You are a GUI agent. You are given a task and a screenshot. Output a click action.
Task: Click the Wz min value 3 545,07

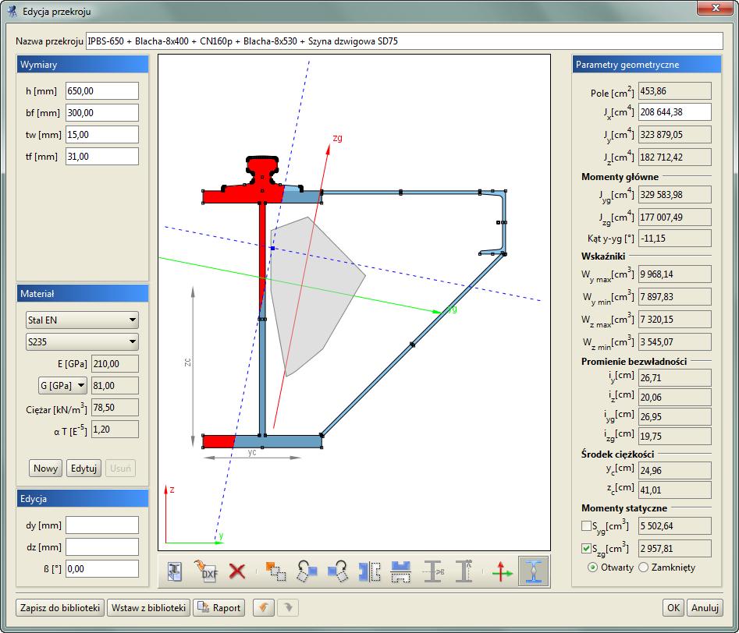click(675, 341)
